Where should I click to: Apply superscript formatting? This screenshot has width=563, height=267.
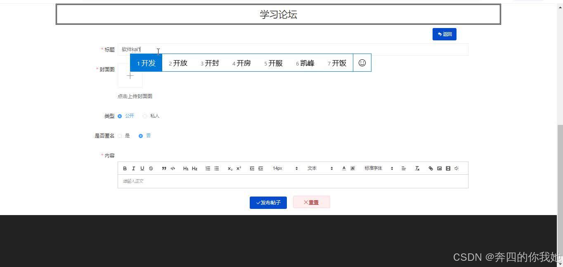pyautogui.click(x=239, y=169)
